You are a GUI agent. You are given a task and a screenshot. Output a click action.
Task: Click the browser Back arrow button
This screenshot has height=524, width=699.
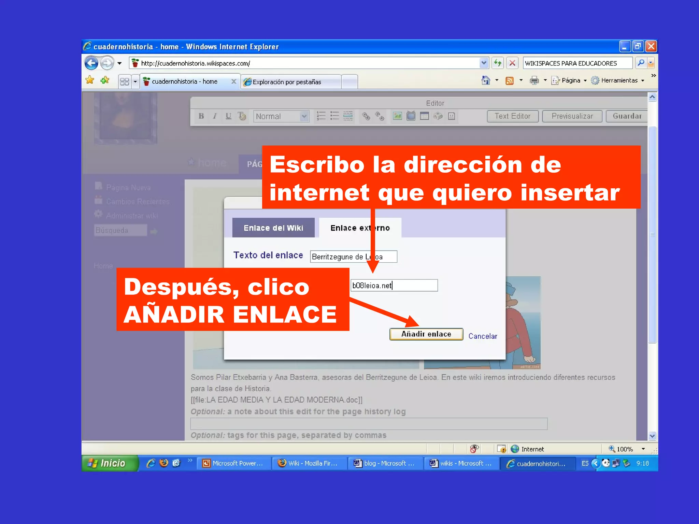[x=91, y=63]
